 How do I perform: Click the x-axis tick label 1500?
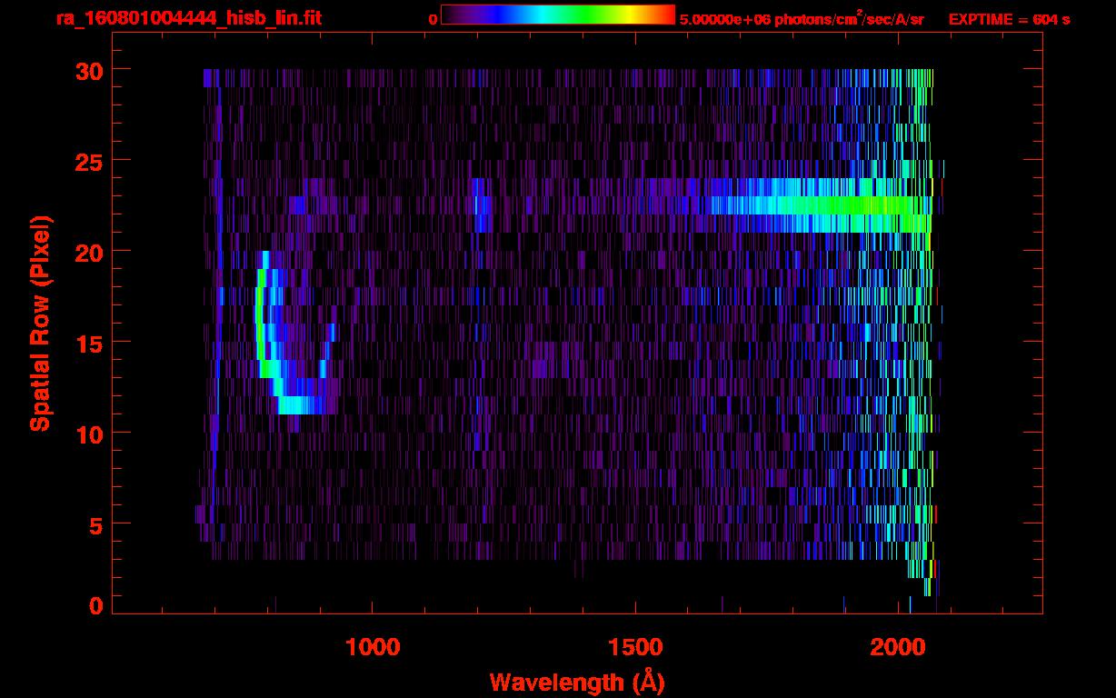click(635, 646)
